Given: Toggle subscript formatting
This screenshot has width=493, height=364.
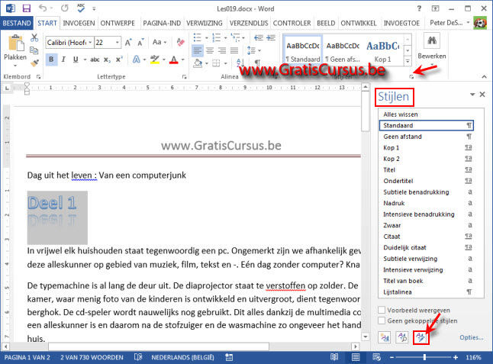Looking at the screenshot, I should (107, 60).
